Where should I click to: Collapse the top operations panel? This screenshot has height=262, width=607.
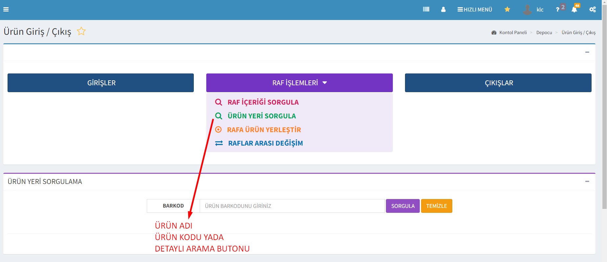point(587,52)
